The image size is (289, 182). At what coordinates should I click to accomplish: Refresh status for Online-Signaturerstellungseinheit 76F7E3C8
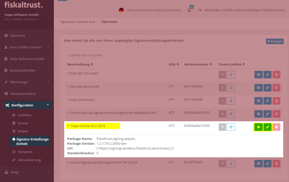[x=231, y=164]
